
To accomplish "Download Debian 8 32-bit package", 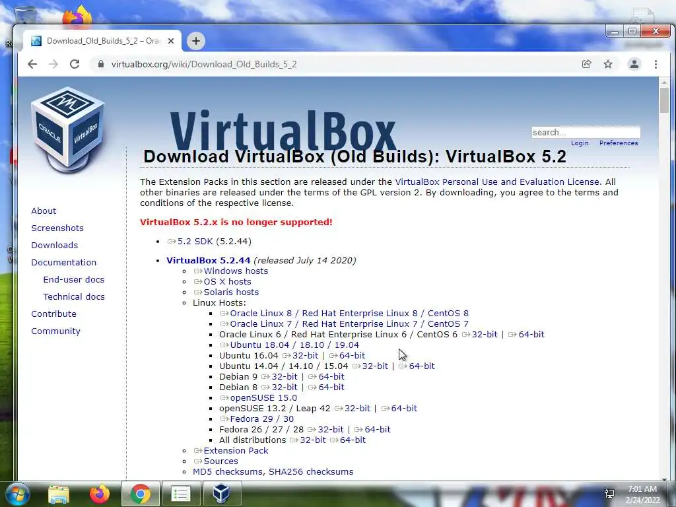I will click(x=279, y=387).
